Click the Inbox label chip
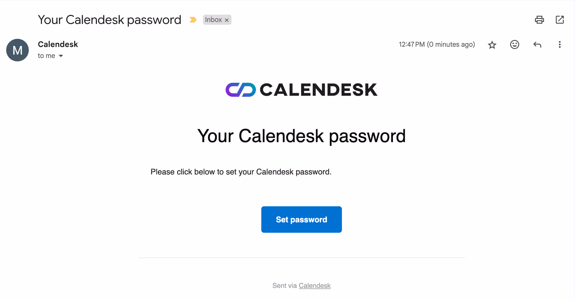 click(213, 20)
